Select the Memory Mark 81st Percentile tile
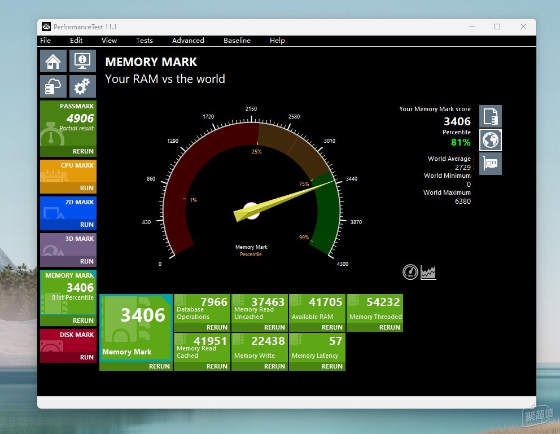560x434 pixels. click(68, 293)
